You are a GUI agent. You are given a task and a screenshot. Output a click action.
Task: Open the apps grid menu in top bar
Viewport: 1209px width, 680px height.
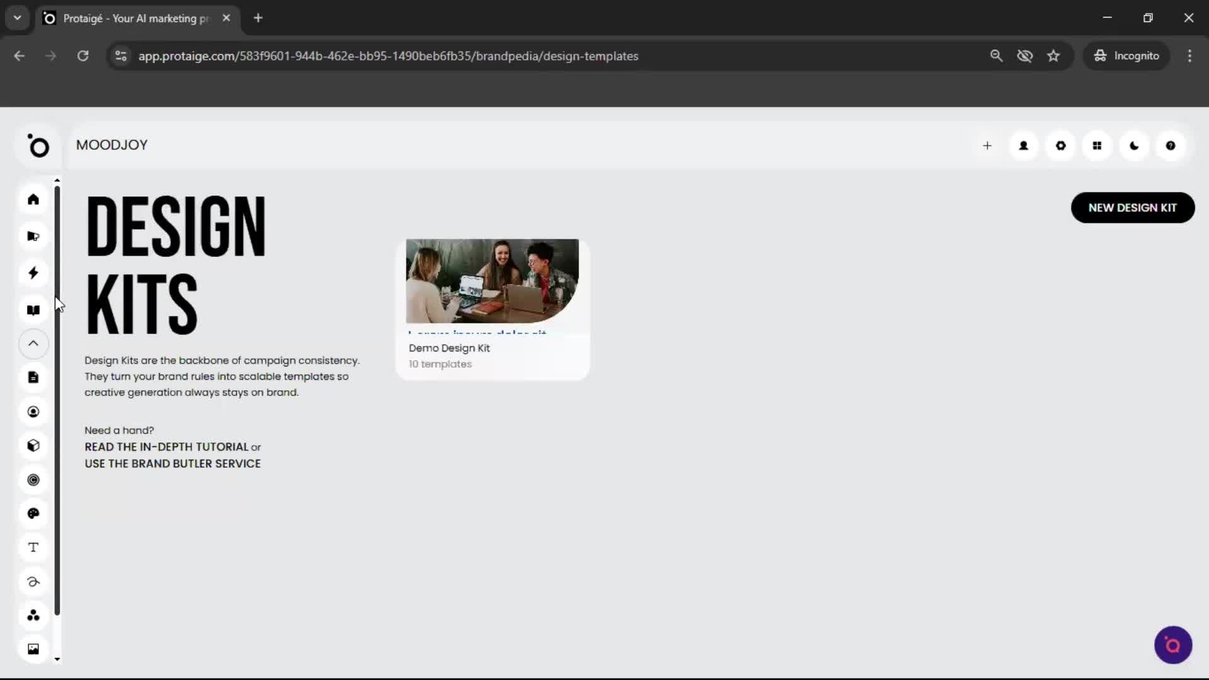[1098, 145]
